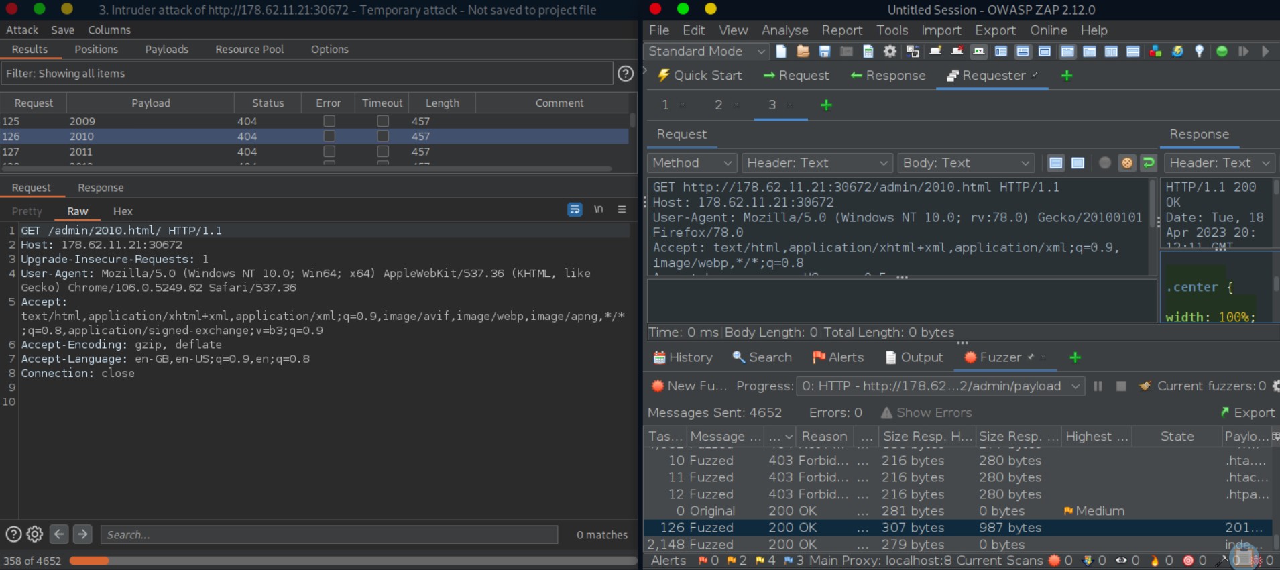Image resolution: width=1280 pixels, height=570 pixels.
Task: Check Timeout box for payload 2010
Action: pos(382,136)
